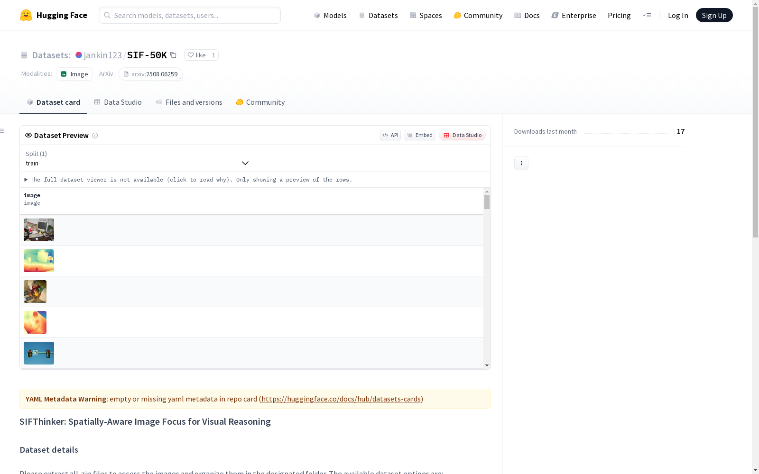Viewport: 759px width, 474px height.
Task: Open Data Studio button in preview header
Action: tap(462, 135)
